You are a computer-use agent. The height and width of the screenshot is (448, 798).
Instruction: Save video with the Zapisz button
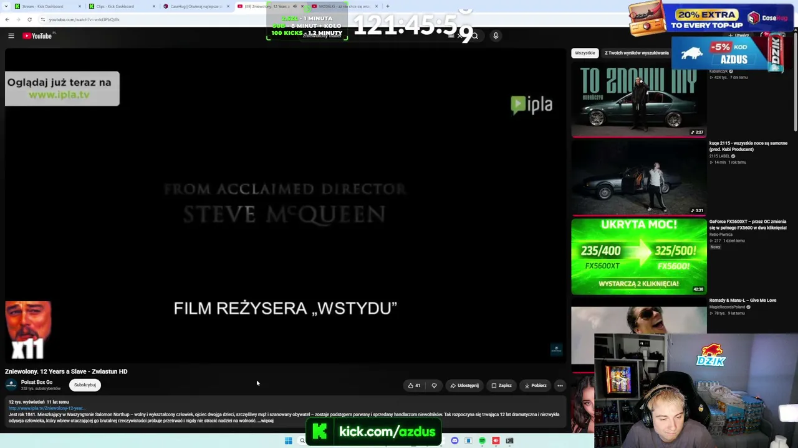pos(501,386)
